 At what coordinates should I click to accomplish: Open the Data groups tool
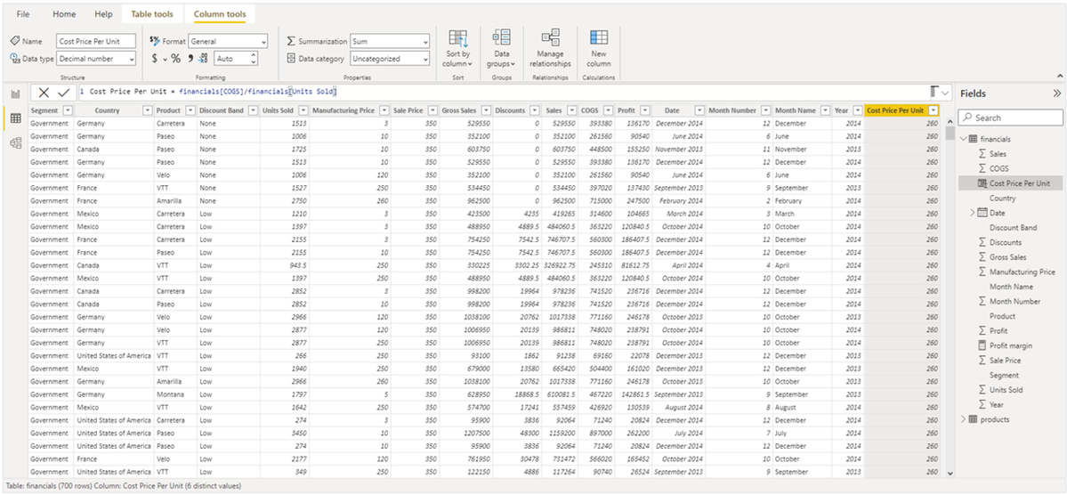tap(501, 48)
